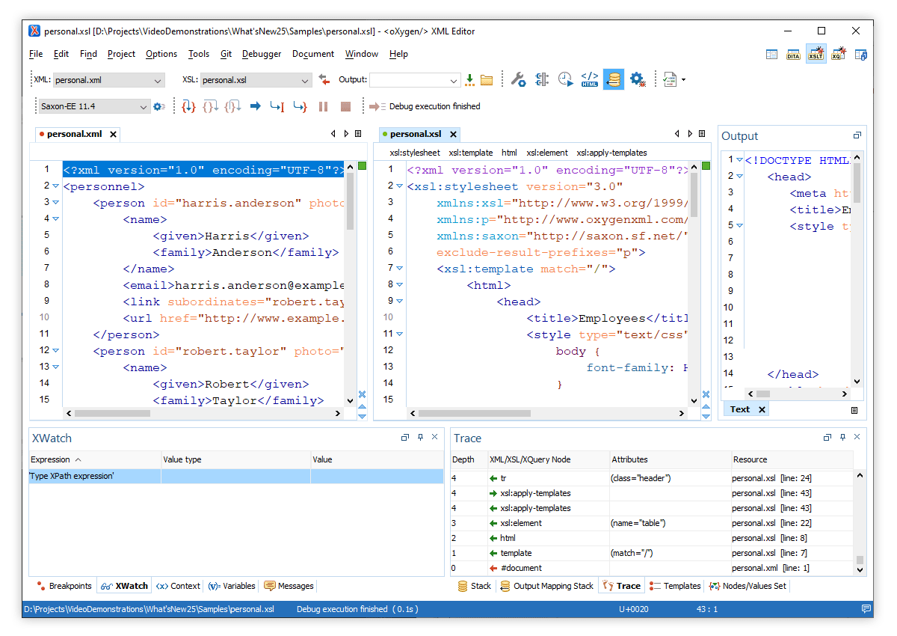Collapse the personnel element fold at line 2

pyautogui.click(x=55, y=186)
